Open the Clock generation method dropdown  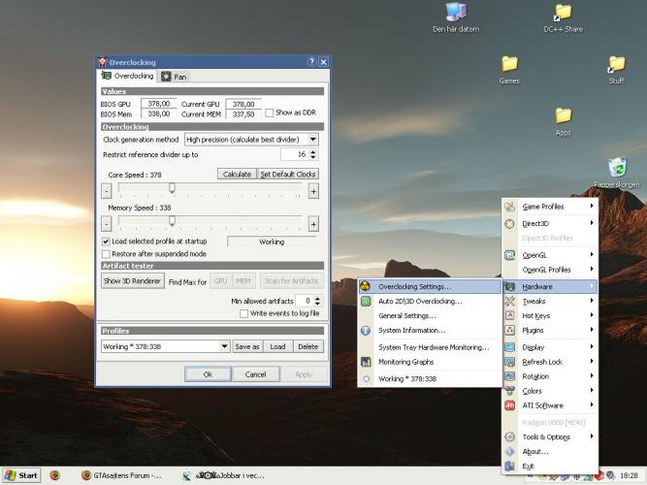tap(312, 140)
